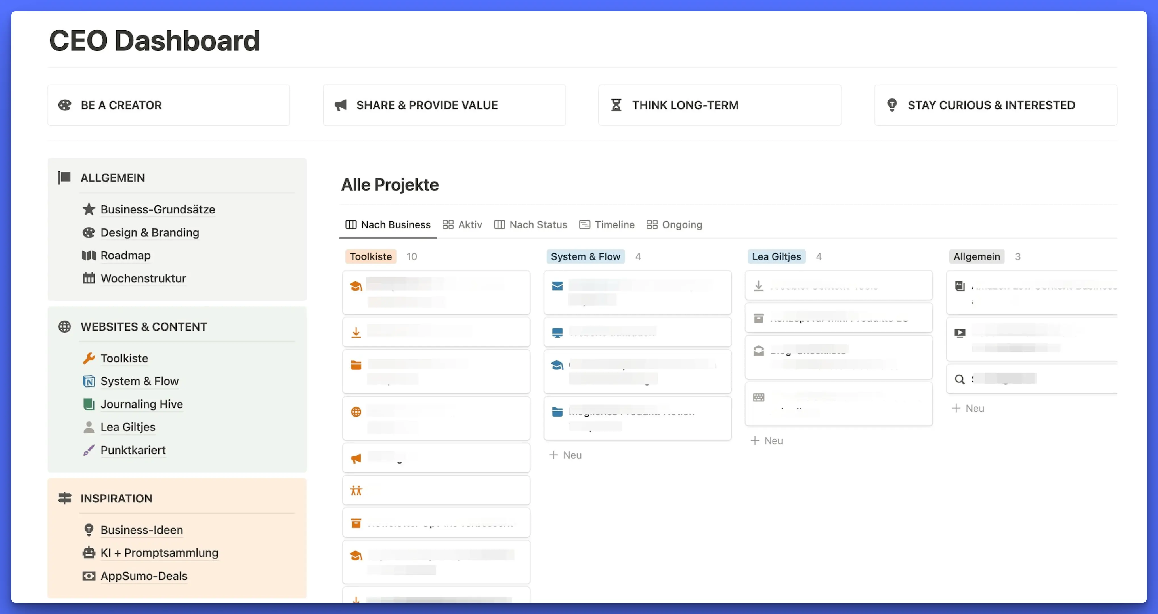Open the SHARE & PROVIDE VALUE callout
The height and width of the screenshot is (614, 1158).
click(x=444, y=105)
